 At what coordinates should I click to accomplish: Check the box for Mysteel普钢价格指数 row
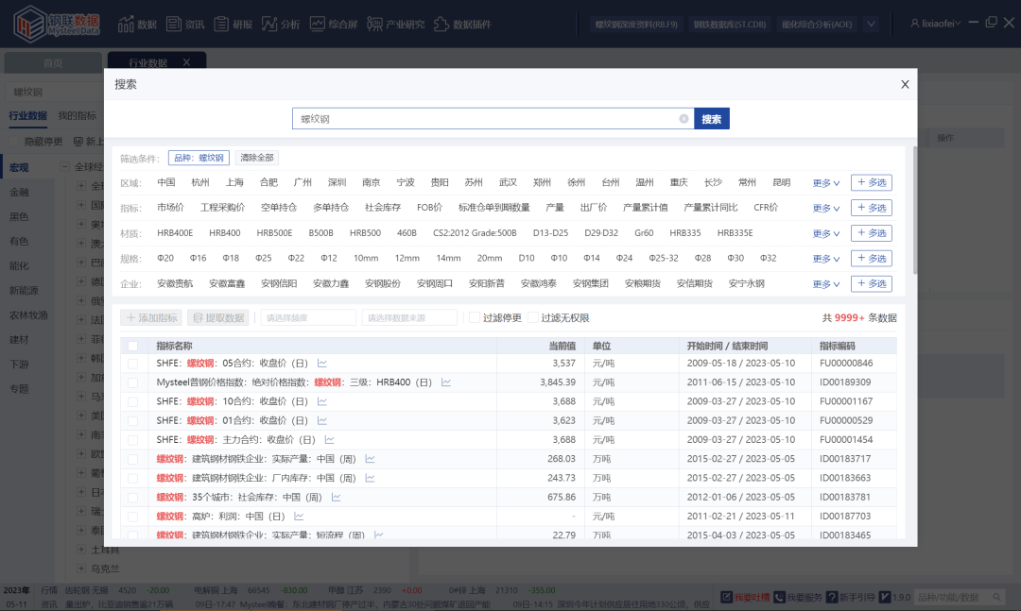pos(133,382)
